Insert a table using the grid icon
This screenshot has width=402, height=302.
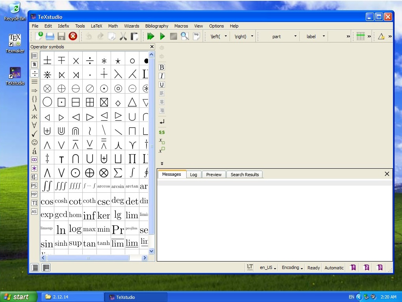pyautogui.click(x=361, y=36)
